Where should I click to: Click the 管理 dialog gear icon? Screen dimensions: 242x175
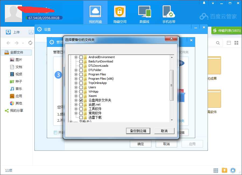[x=52, y=42]
